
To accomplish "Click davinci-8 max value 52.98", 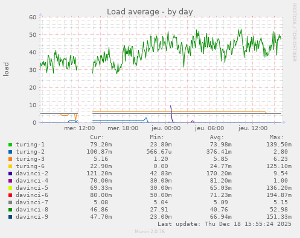I will pyautogui.click(x=279, y=210).
